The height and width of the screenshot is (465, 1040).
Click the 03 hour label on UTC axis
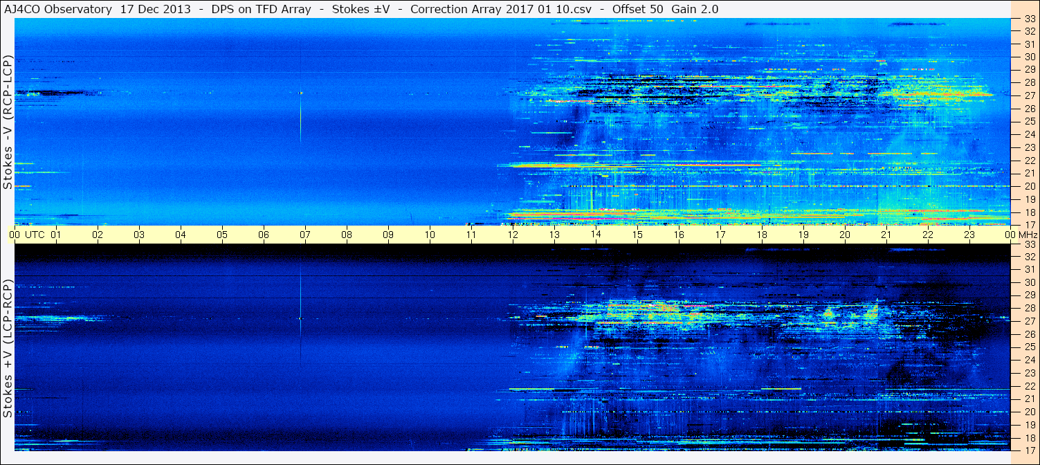139,235
